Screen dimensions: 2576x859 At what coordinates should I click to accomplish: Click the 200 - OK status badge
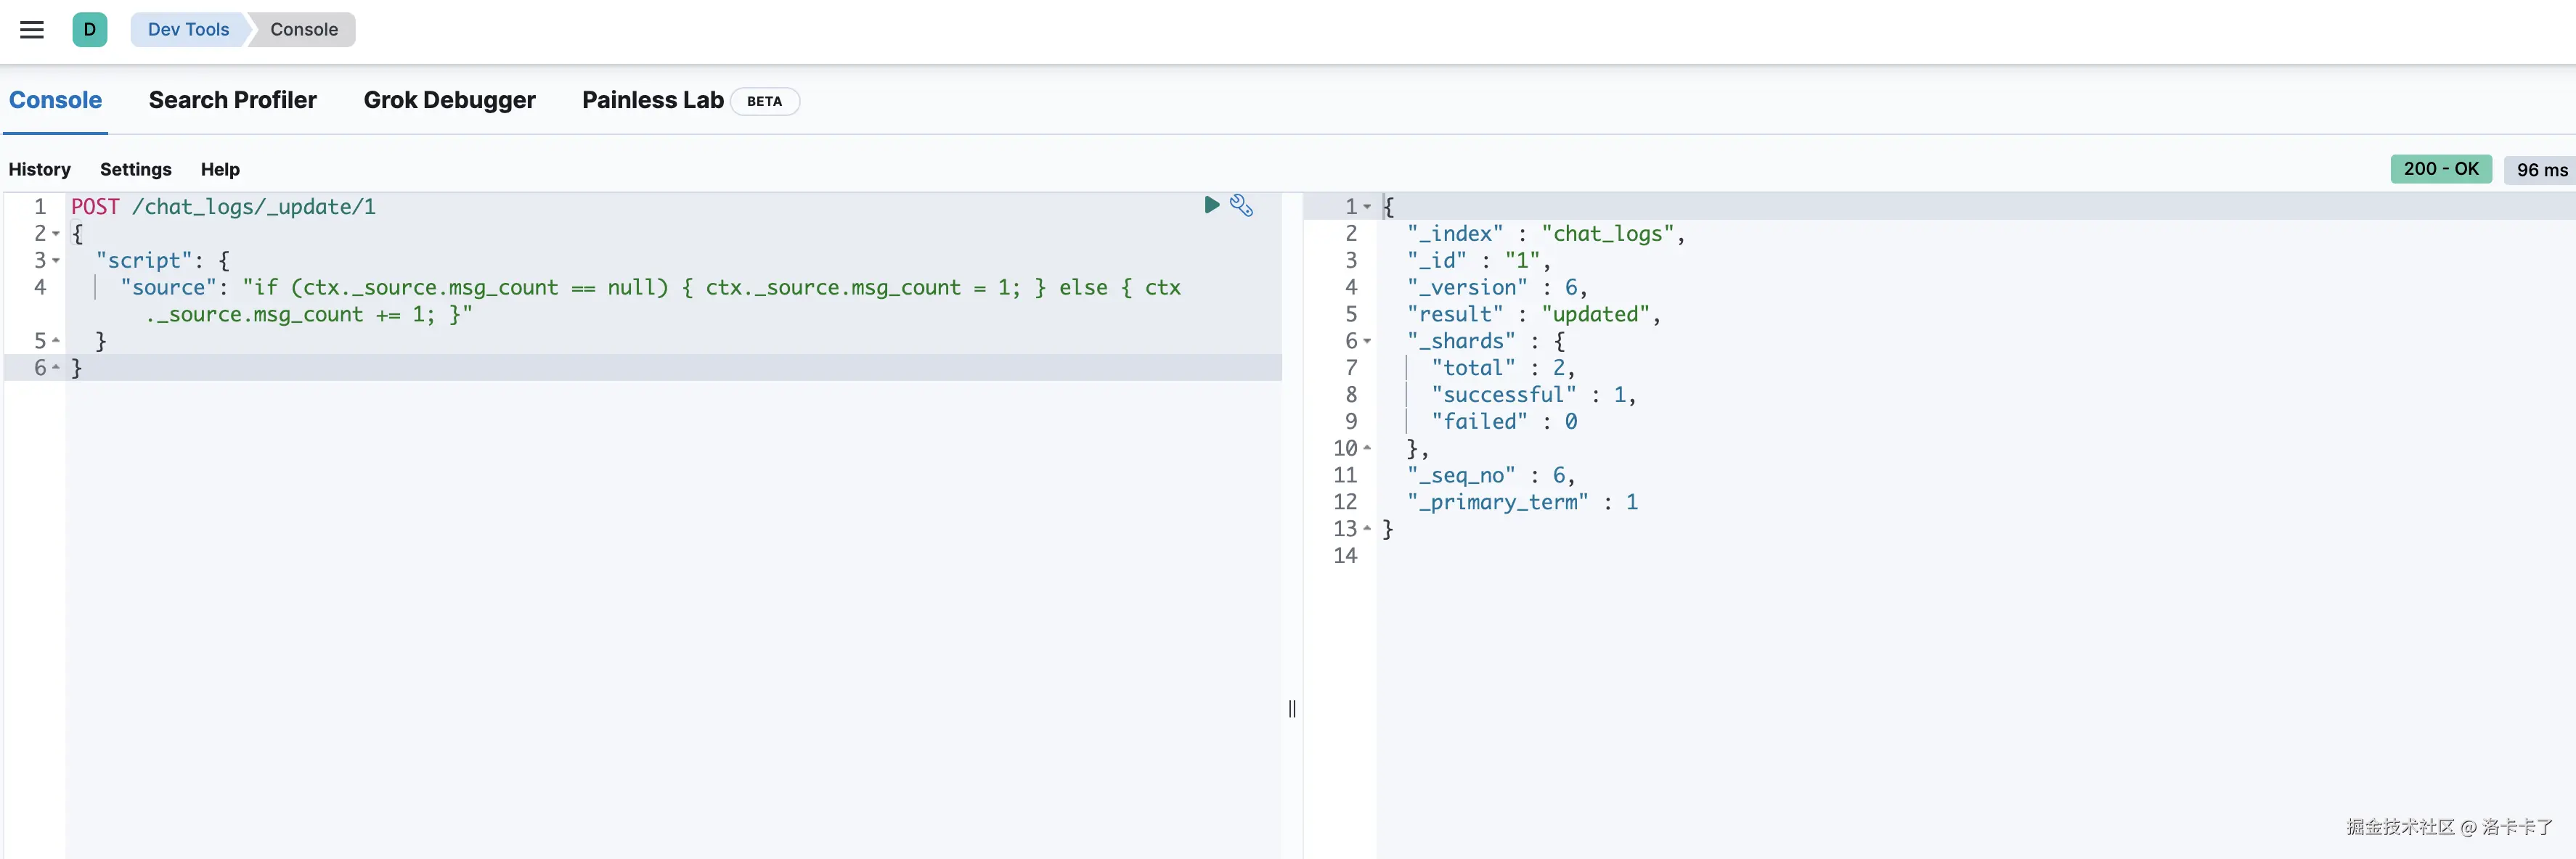point(2440,169)
